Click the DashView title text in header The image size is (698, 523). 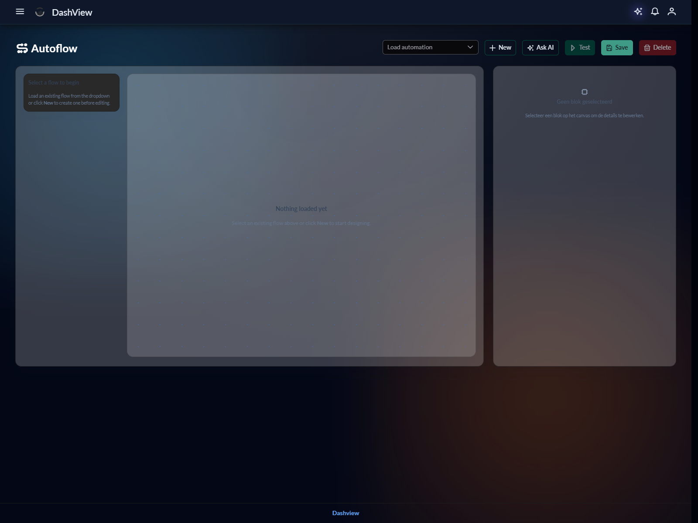tap(72, 13)
